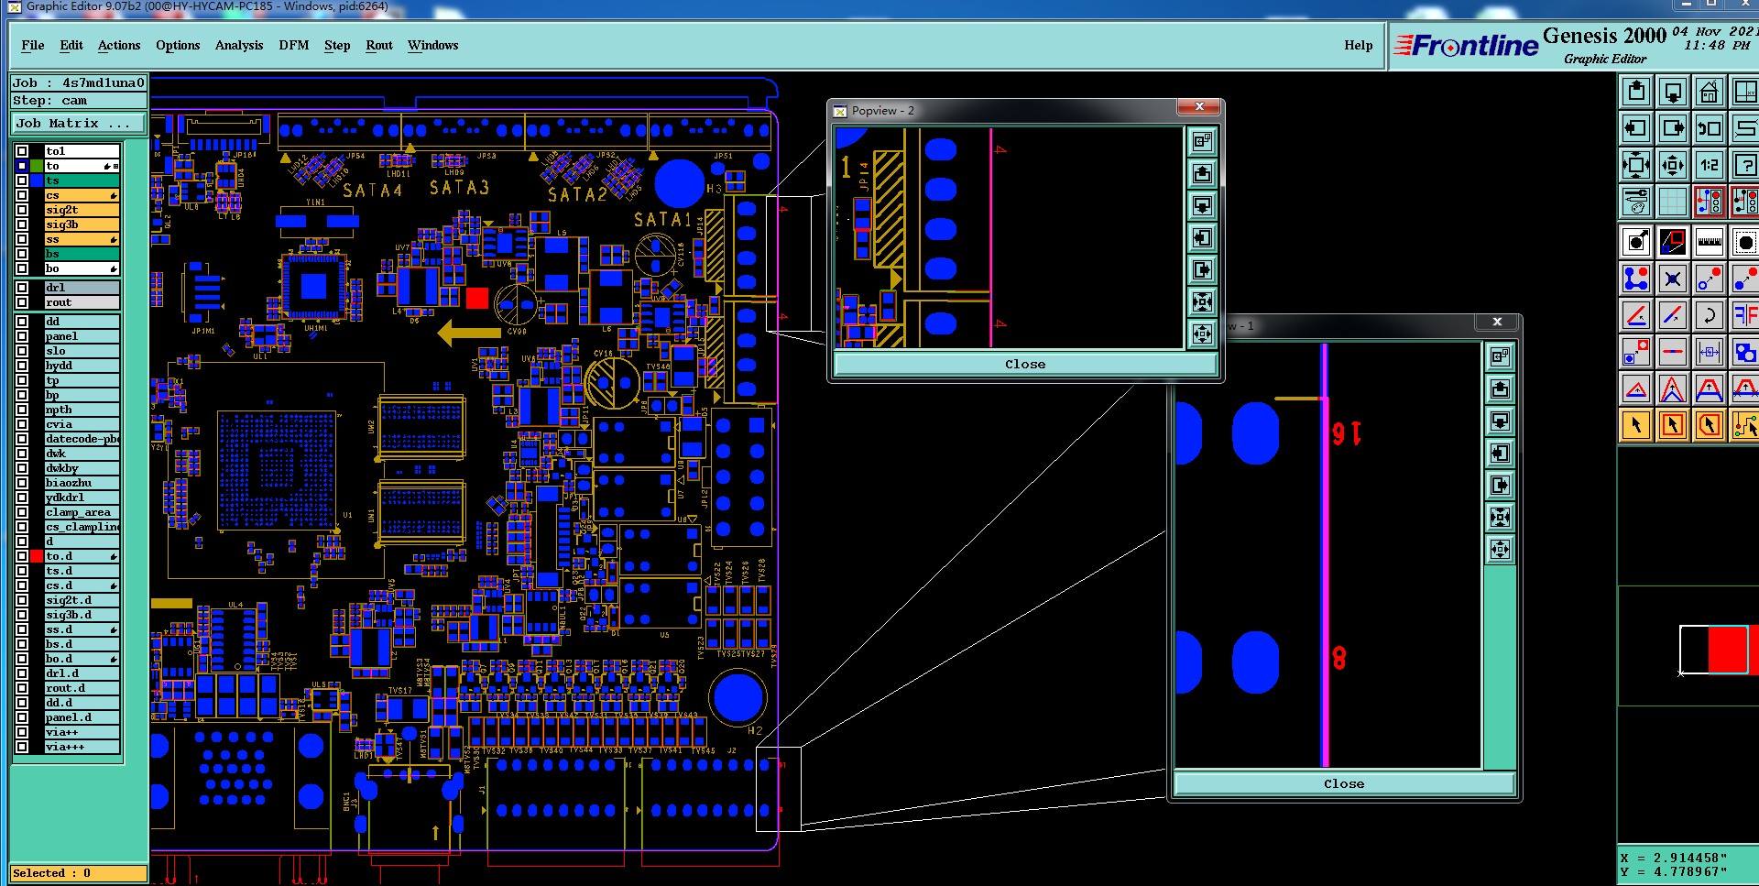Click Close in Popview 2
The height and width of the screenshot is (886, 1759).
click(1025, 365)
